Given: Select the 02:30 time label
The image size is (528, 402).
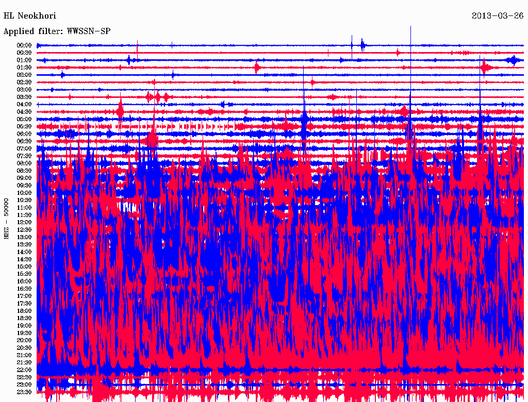Looking at the screenshot, I should 24,82.
